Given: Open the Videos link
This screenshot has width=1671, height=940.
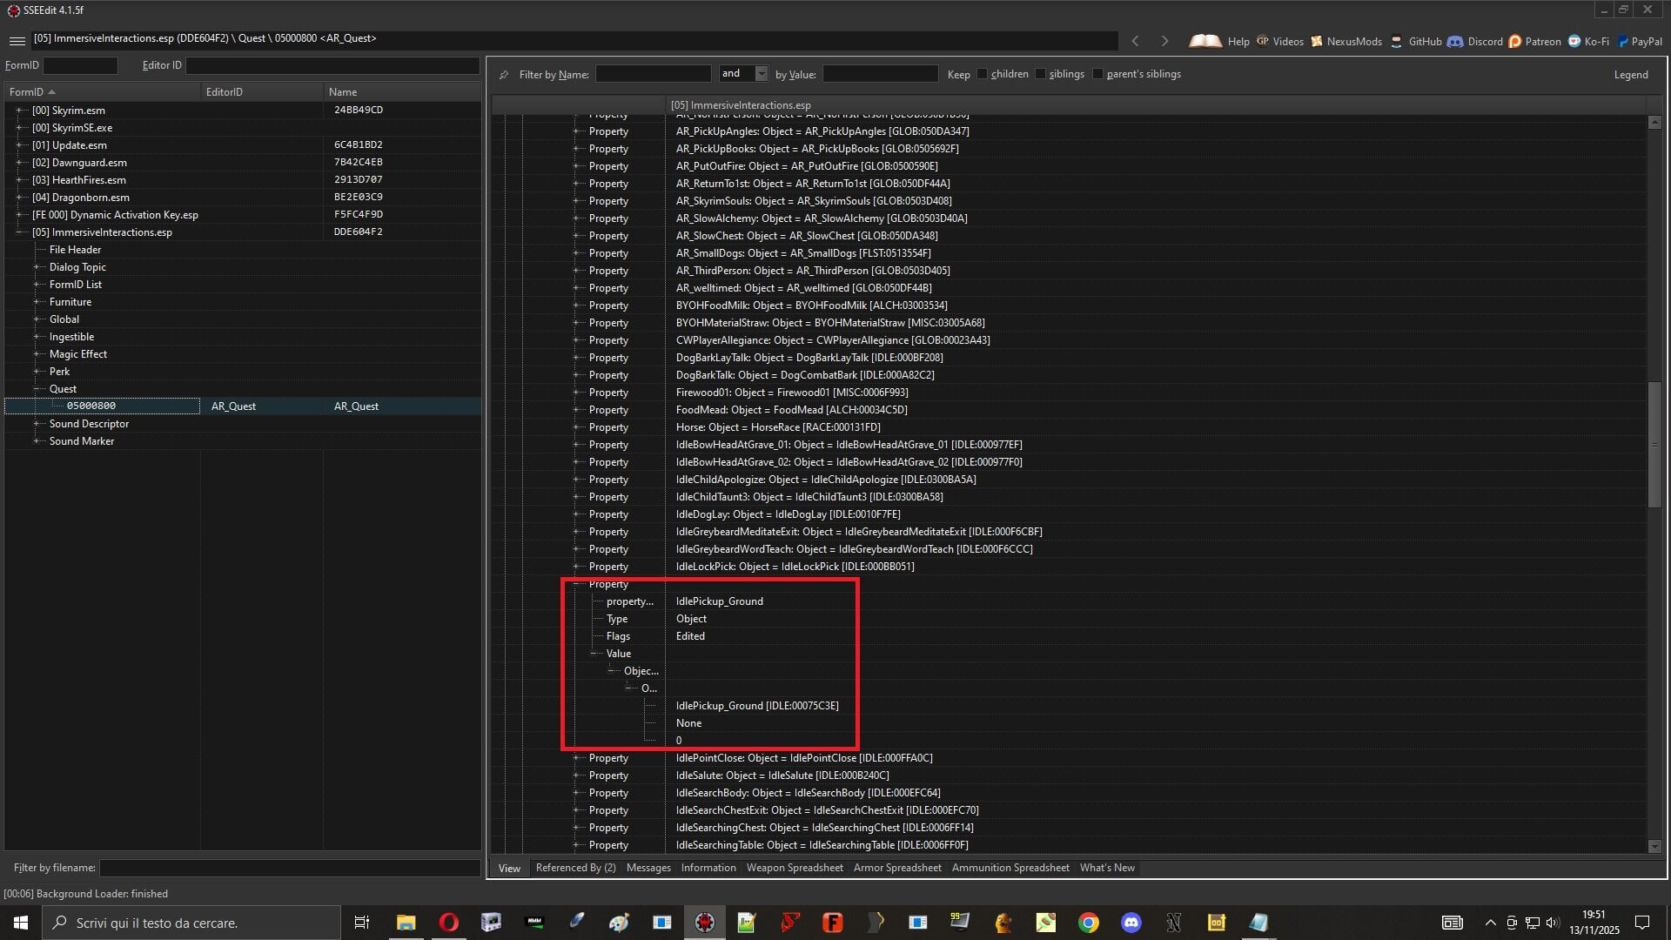Looking at the screenshot, I should [1279, 41].
